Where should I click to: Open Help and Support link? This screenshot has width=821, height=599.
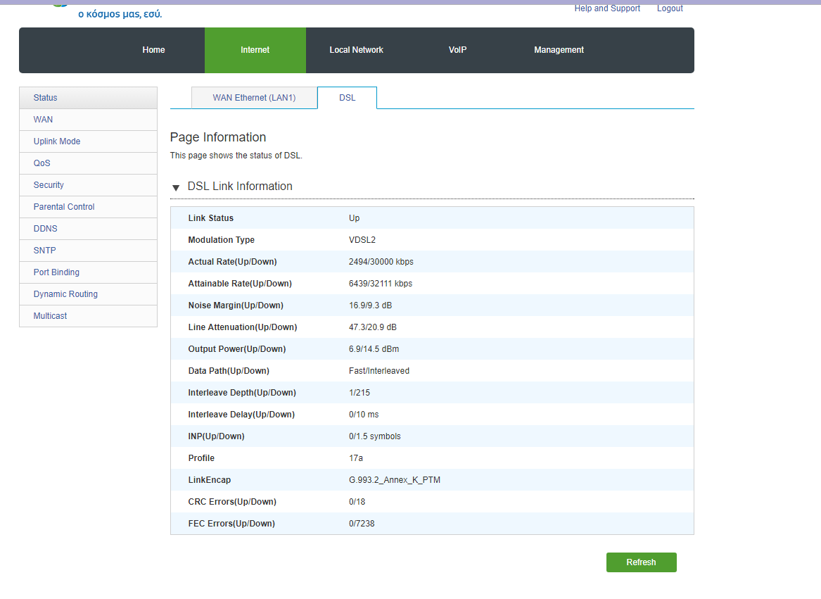[x=607, y=8]
